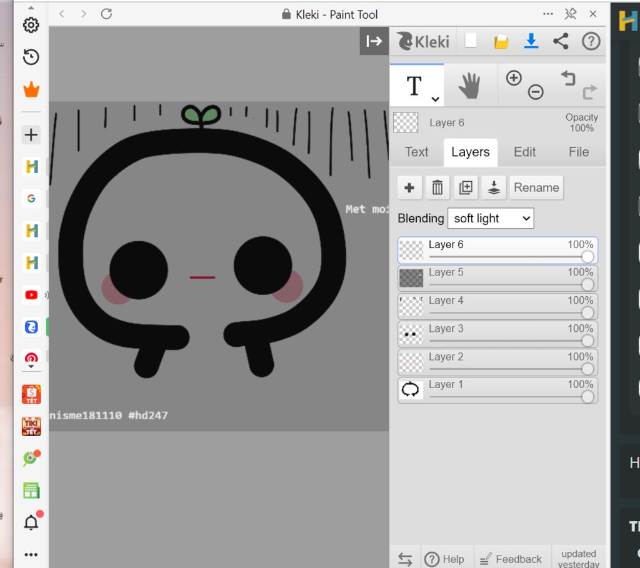This screenshot has height=568, width=640.
Task: Open the Help link at bottom
Action: click(x=444, y=559)
